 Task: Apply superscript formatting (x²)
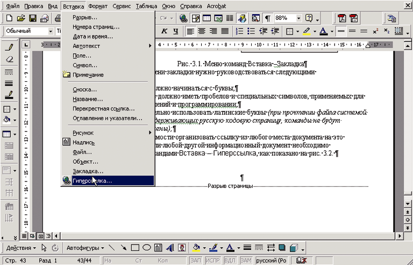pyautogui.click(x=375, y=31)
